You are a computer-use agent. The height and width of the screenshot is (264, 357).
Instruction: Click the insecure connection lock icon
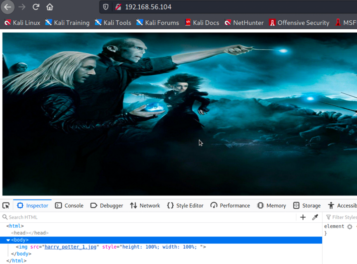click(x=118, y=7)
